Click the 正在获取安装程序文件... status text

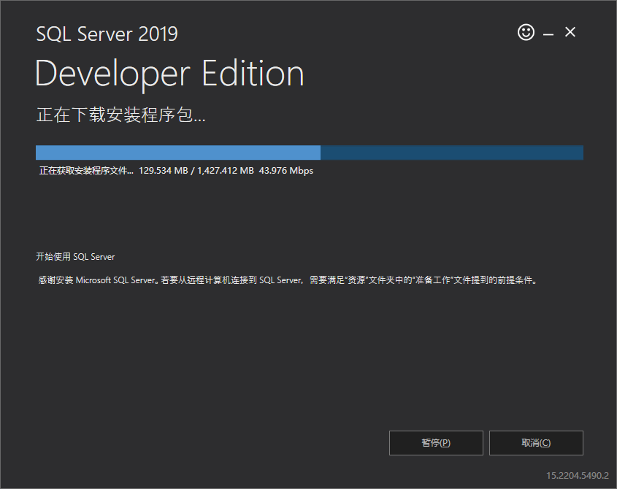tap(86, 171)
